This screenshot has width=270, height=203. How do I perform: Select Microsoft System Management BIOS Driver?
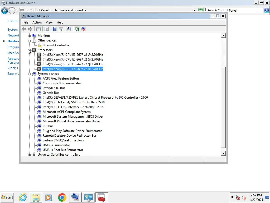(x=73, y=117)
